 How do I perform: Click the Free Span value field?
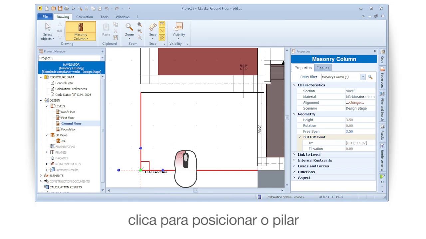360,131
